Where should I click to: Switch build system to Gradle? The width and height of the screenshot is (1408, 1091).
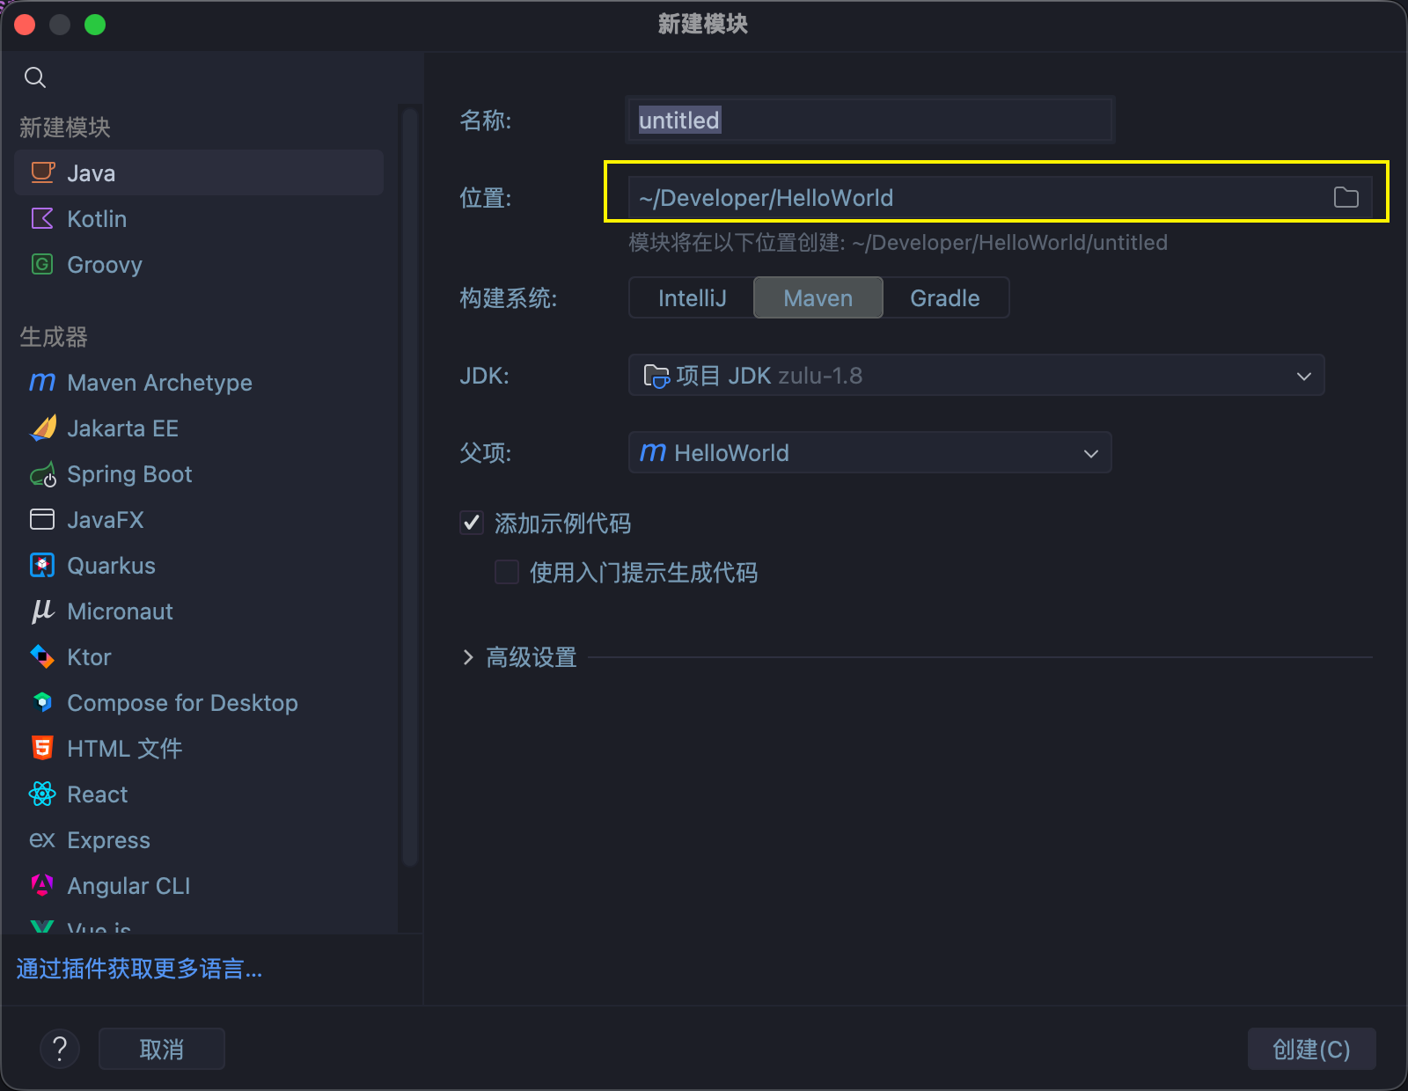pyautogui.click(x=944, y=298)
